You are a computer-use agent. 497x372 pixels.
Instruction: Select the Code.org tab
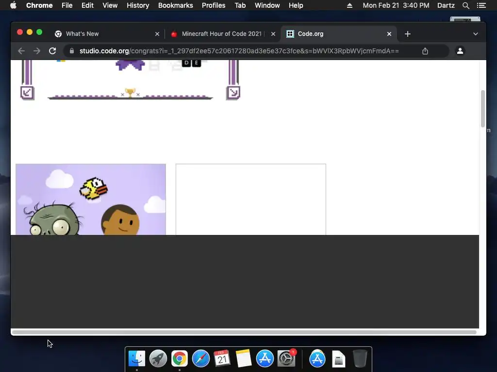338,34
